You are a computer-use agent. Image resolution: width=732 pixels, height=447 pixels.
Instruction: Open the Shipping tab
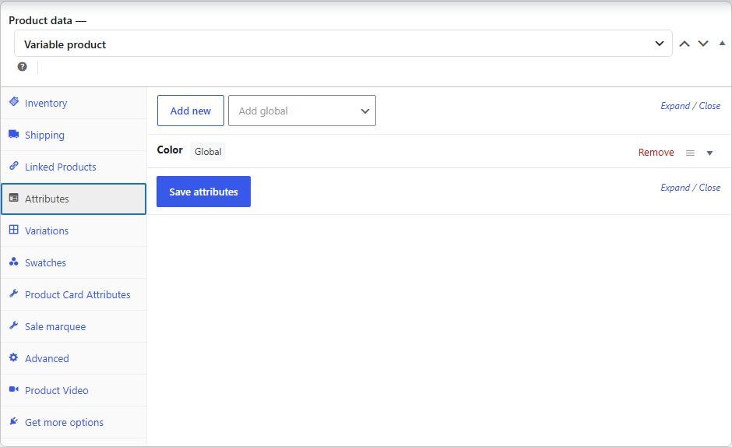(x=73, y=135)
